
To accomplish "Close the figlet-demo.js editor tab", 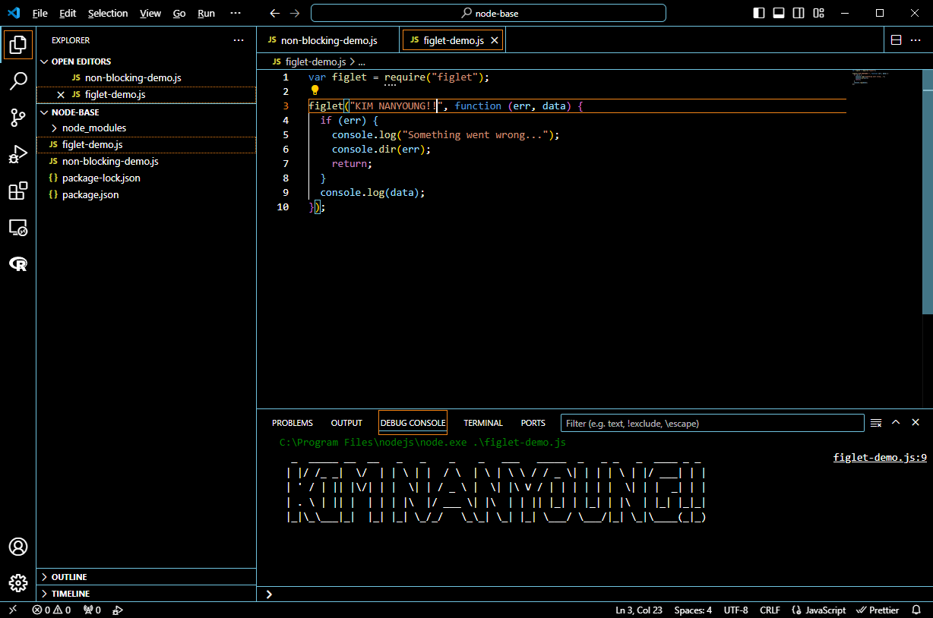I will [495, 41].
